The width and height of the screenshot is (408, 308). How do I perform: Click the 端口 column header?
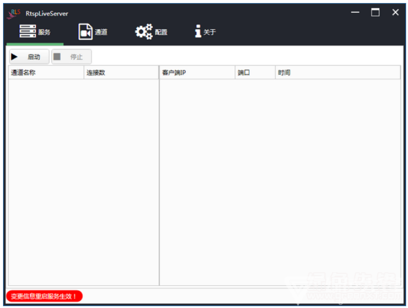[x=255, y=72]
